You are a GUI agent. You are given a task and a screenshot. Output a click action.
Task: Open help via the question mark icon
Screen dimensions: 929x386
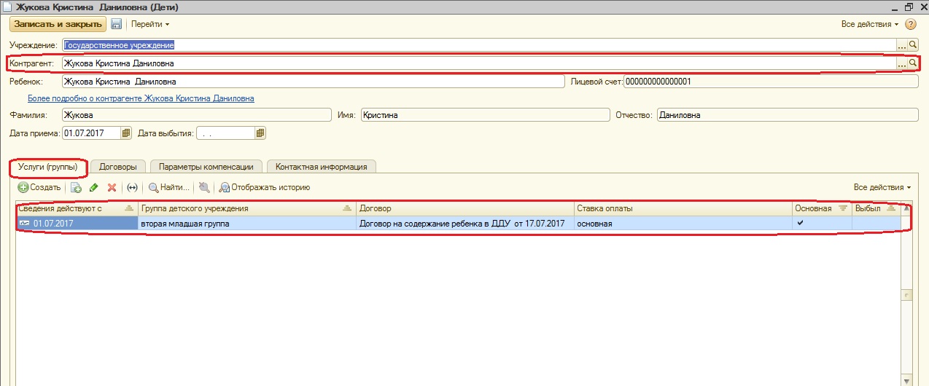911,24
